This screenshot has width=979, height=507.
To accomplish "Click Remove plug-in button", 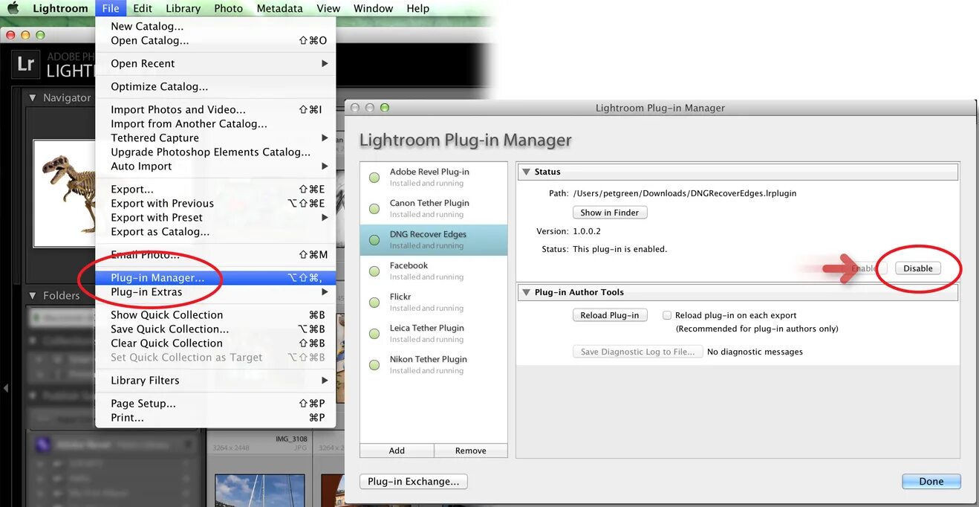I will coord(471,451).
